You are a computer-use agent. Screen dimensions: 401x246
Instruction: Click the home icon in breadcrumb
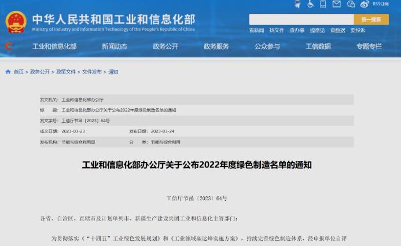click(8, 72)
